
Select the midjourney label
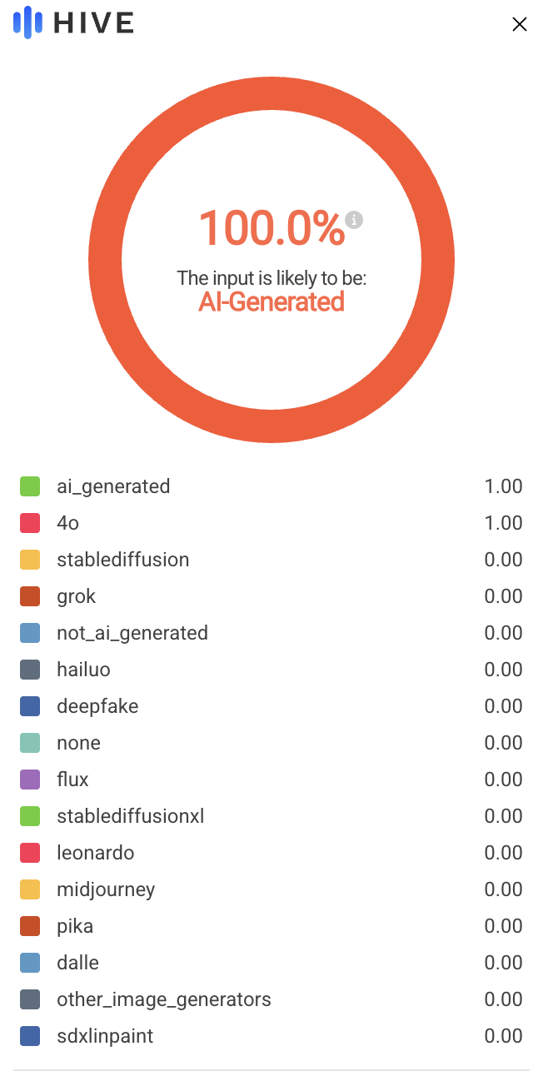(x=106, y=889)
